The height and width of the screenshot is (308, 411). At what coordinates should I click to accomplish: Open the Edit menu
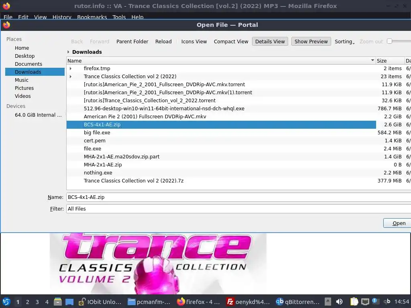[x=23, y=17]
